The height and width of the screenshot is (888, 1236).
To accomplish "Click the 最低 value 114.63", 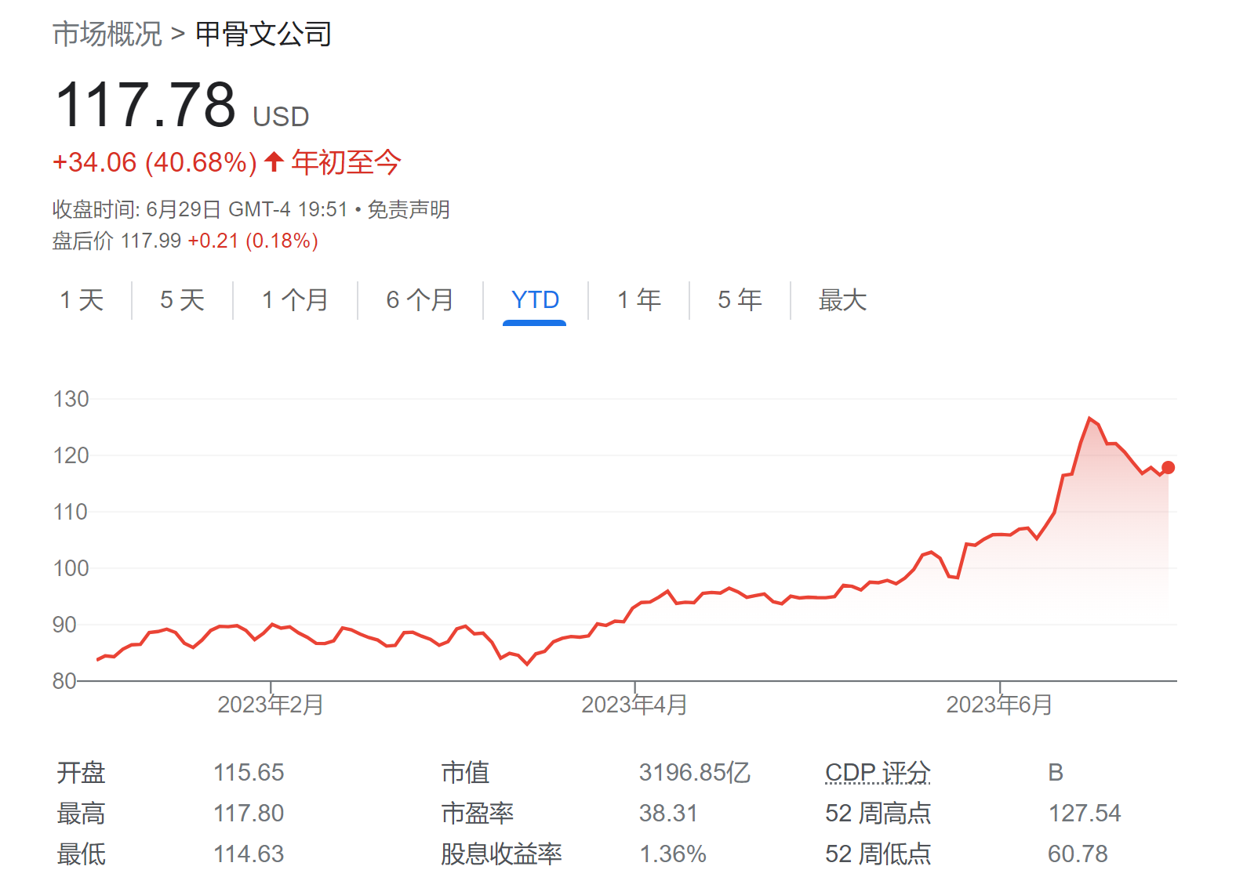I will (x=249, y=854).
